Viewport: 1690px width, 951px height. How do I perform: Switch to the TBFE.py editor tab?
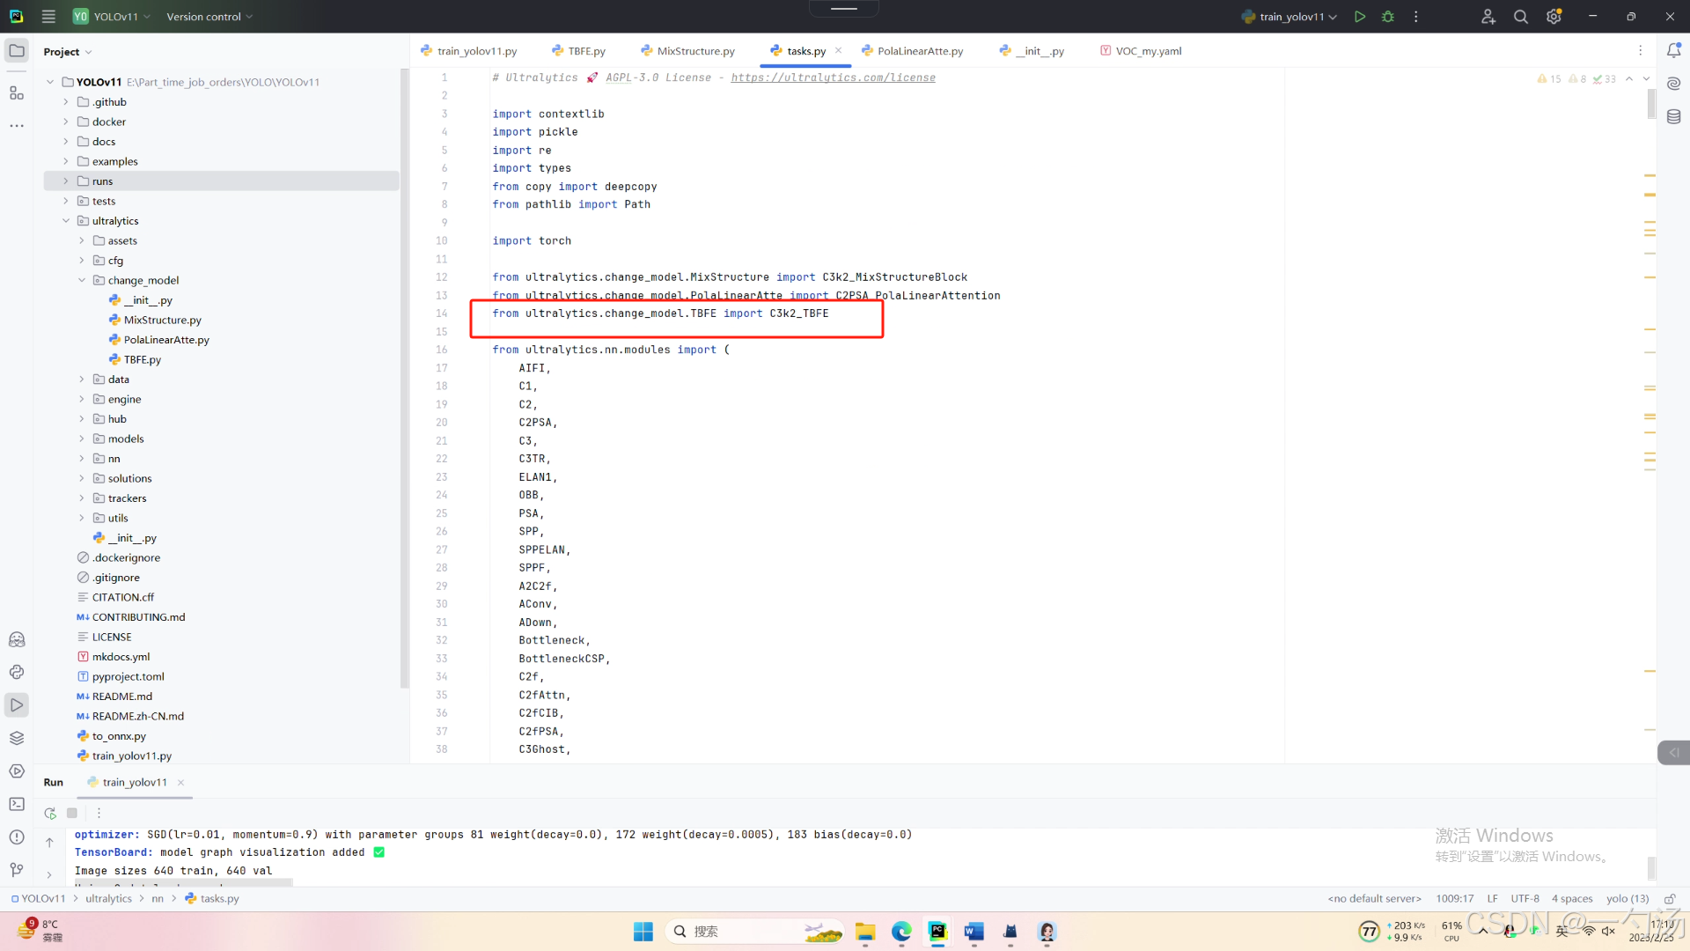pos(585,51)
